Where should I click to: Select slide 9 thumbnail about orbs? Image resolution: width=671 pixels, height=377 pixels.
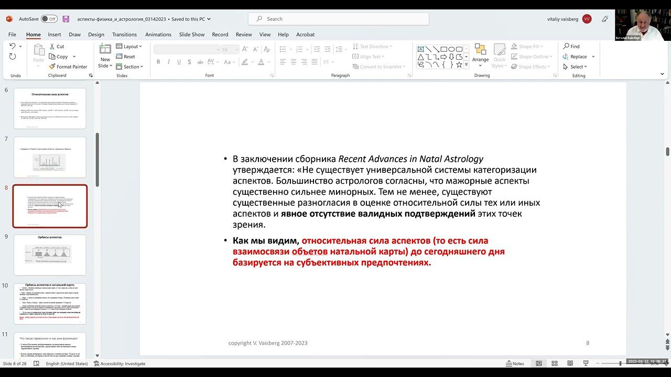point(50,255)
